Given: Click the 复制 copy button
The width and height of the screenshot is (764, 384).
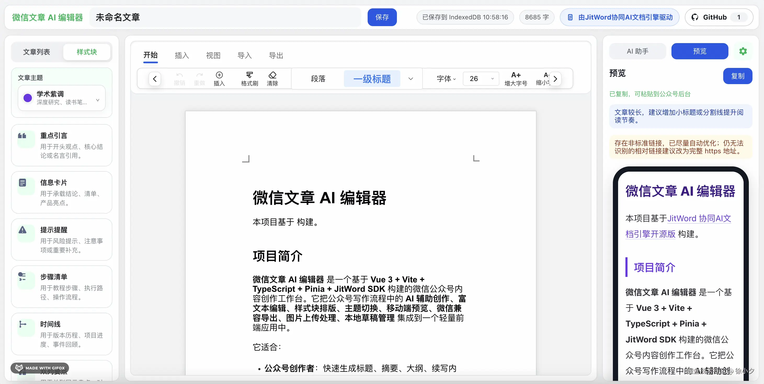Looking at the screenshot, I should click(x=738, y=76).
